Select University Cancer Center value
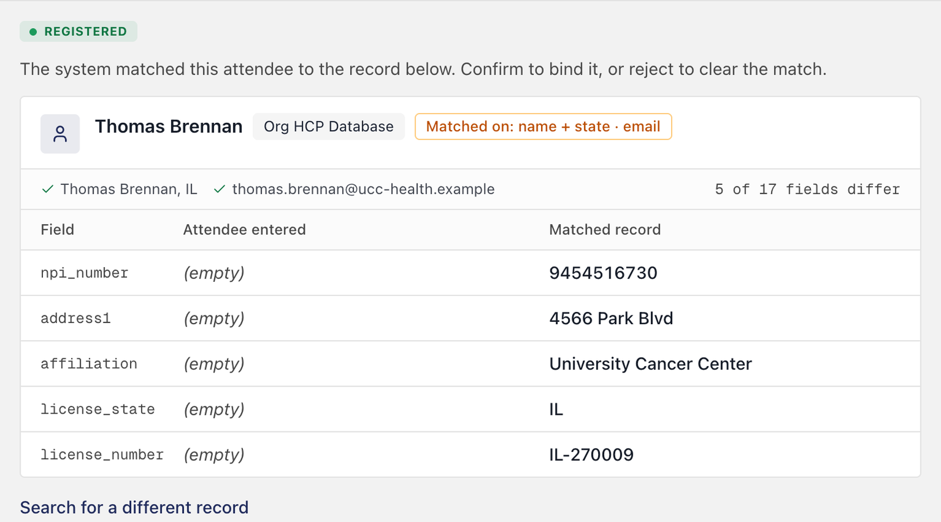Screen dimensions: 941x522 [650, 364]
